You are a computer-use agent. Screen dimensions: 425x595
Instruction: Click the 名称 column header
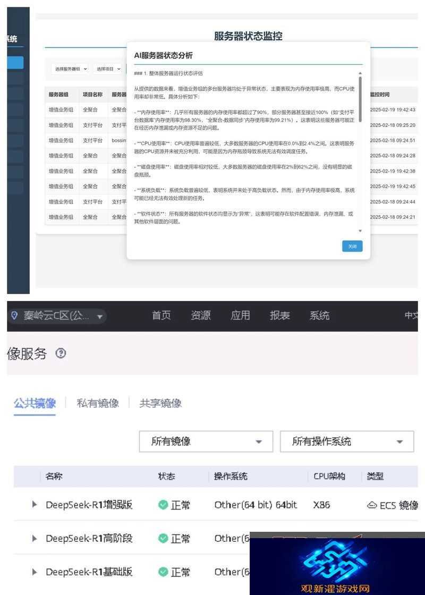point(54,476)
